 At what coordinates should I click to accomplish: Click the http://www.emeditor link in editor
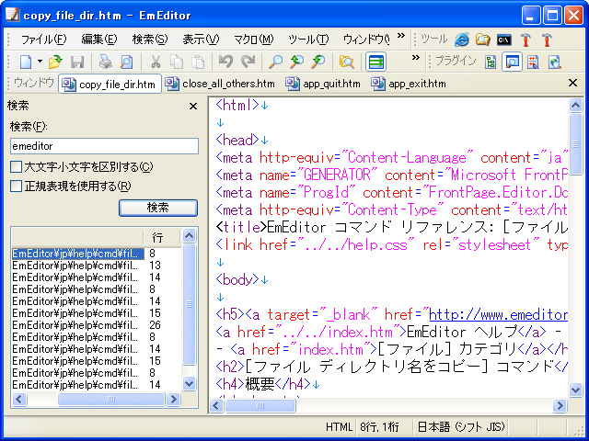click(x=498, y=314)
